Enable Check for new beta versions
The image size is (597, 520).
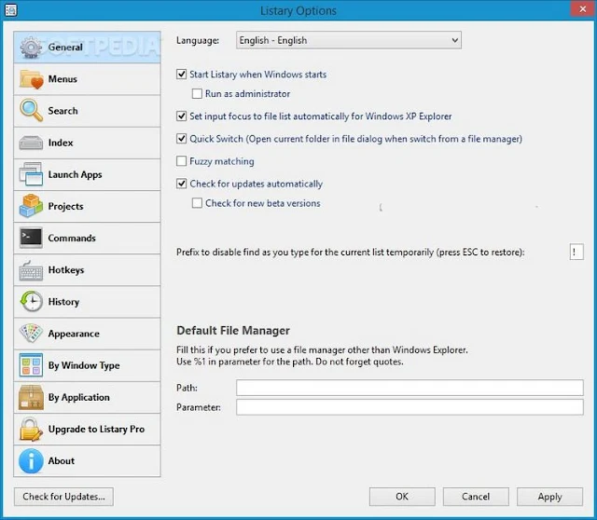pyautogui.click(x=197, y=203)
